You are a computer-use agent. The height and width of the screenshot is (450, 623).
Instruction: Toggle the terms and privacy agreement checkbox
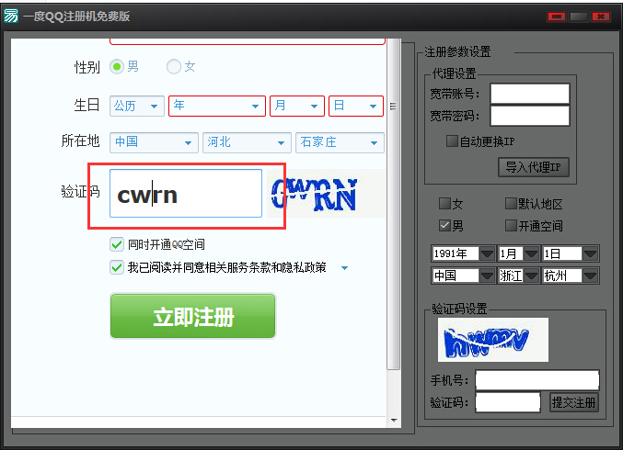coord(117,267)
